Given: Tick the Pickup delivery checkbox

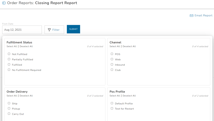Looking at the screenshot, I should (9, 109).
